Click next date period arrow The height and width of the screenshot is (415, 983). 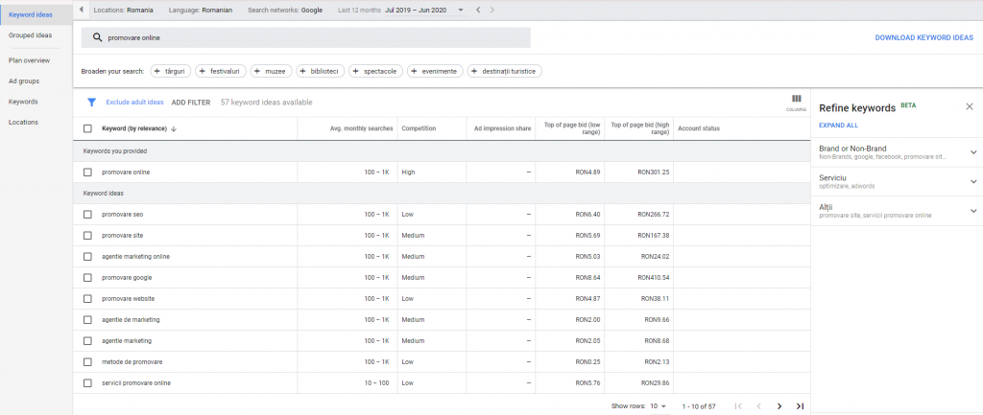coord(492,10)
